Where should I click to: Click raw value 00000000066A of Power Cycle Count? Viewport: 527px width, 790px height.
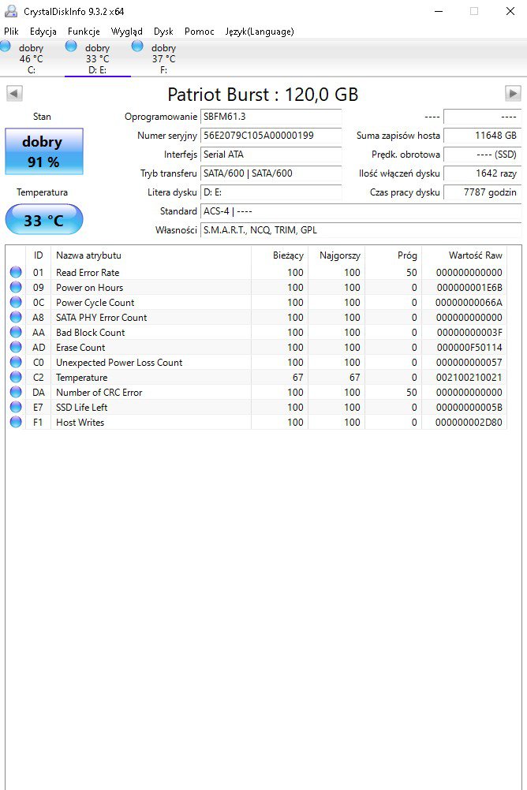tap(469, 303)
